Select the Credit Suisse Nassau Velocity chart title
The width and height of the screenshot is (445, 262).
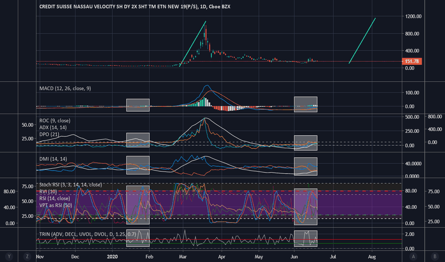pos(135,7)
